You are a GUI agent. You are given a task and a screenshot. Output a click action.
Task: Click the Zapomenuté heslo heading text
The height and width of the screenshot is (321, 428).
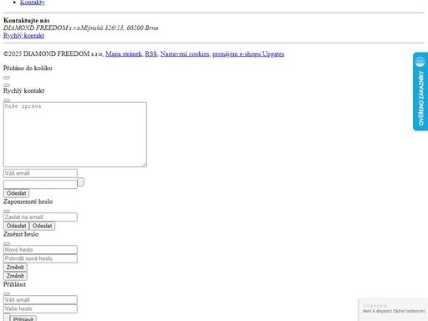pyautogui.click(x=28, y=201)
